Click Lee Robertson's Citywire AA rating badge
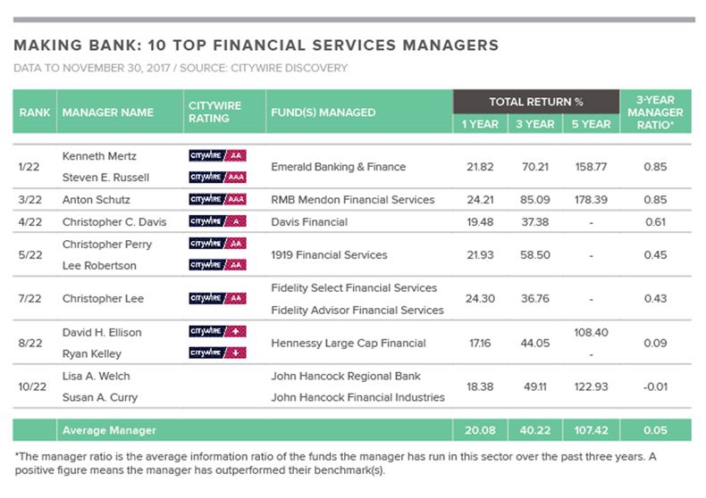 (217, 265)
